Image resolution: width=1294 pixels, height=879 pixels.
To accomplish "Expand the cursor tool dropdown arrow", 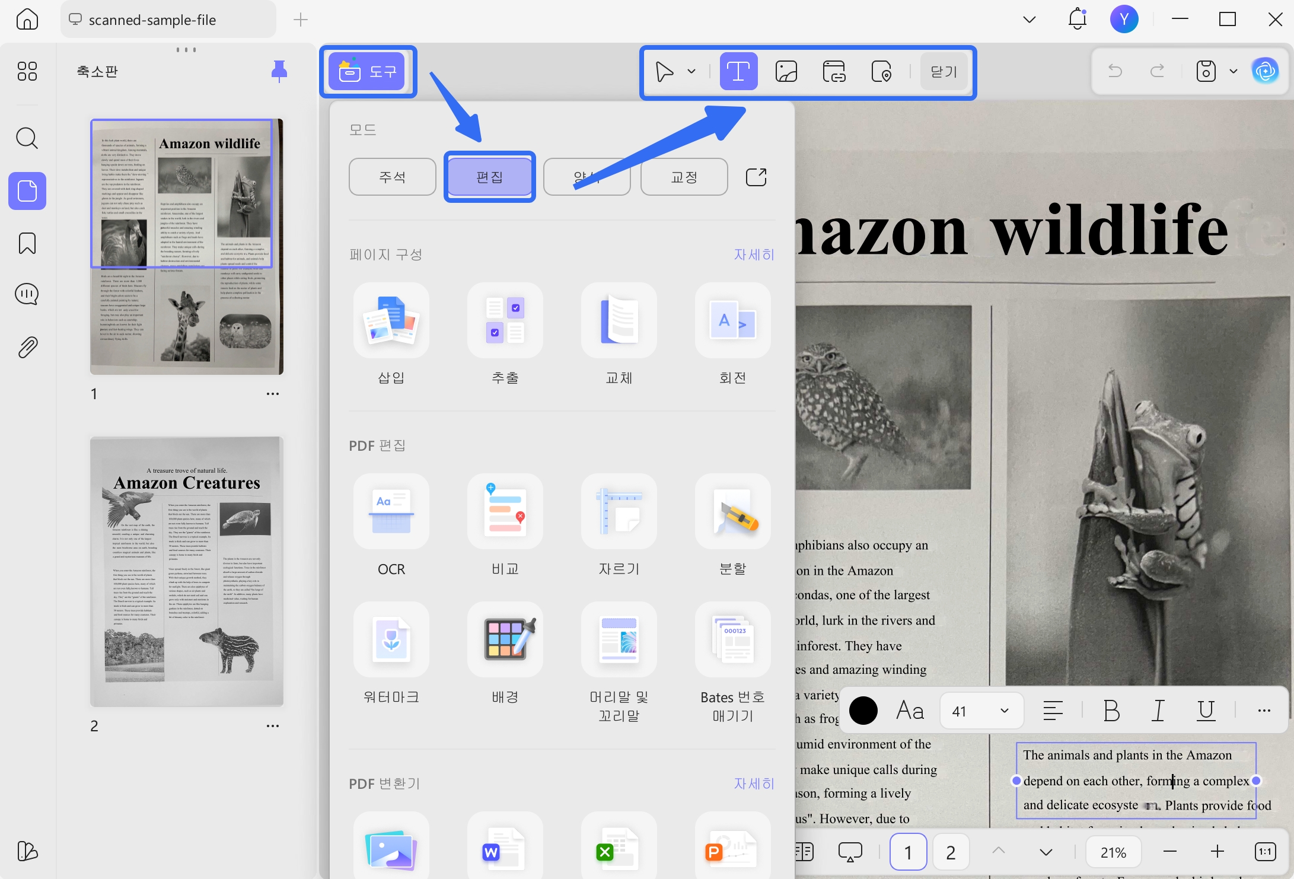I will click(691, 72).
